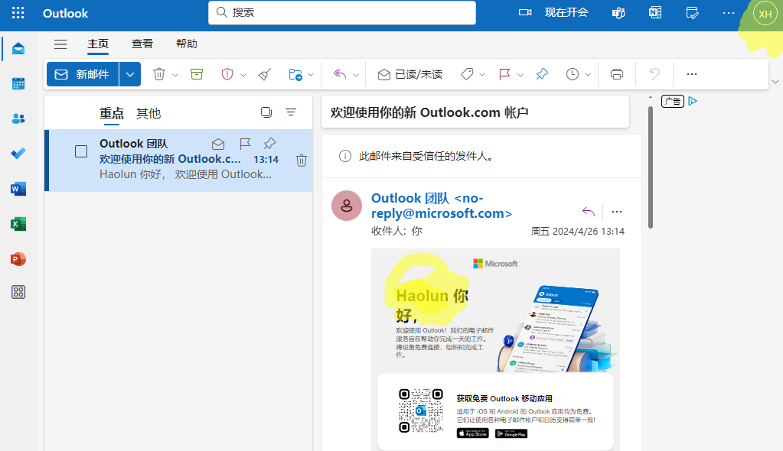The width and height of the screenshot is (783, 451).
Task: Open the XH account avatar
Action: coord(765,14)
